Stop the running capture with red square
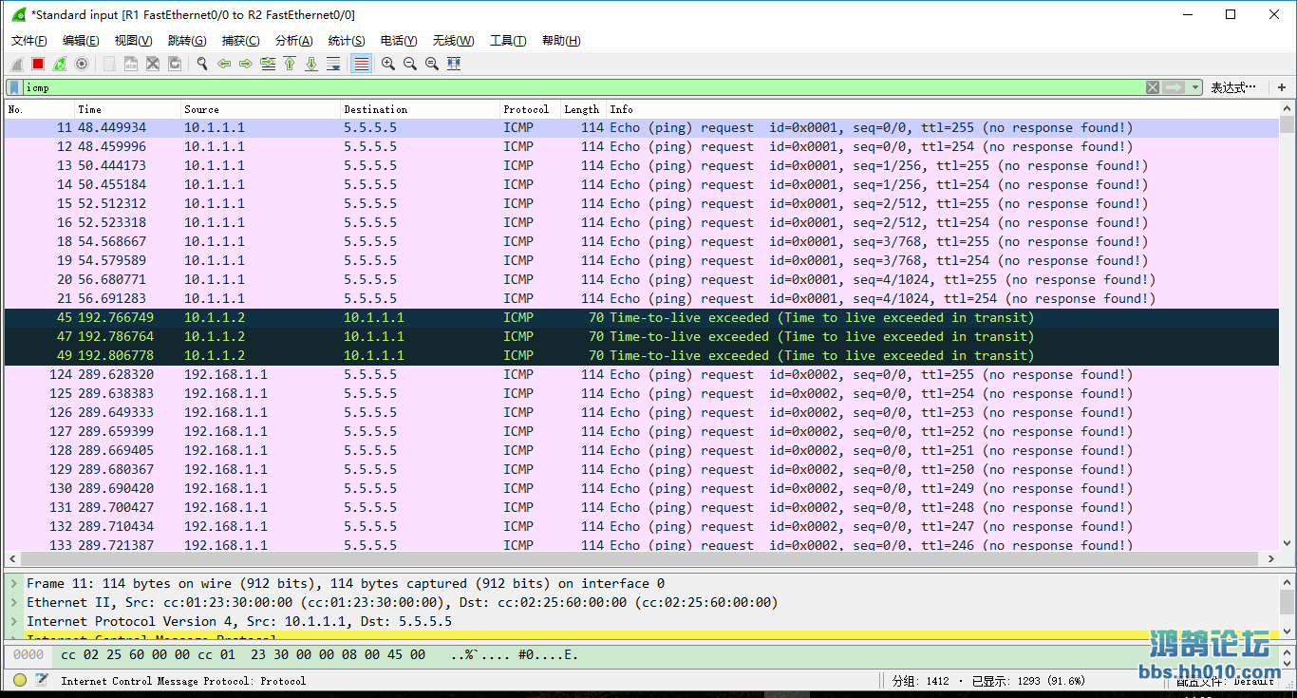1297x698 pixels. (x=38, y=64)
